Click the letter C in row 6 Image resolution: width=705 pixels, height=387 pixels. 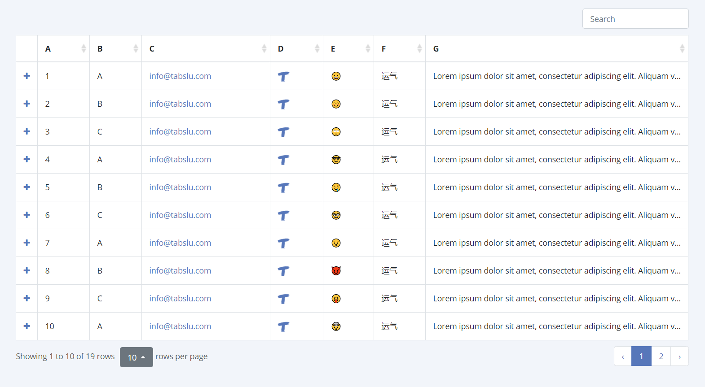(x=100, y=215)
